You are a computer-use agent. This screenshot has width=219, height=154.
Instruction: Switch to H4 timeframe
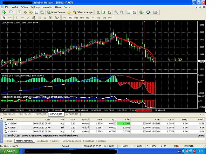93,18
